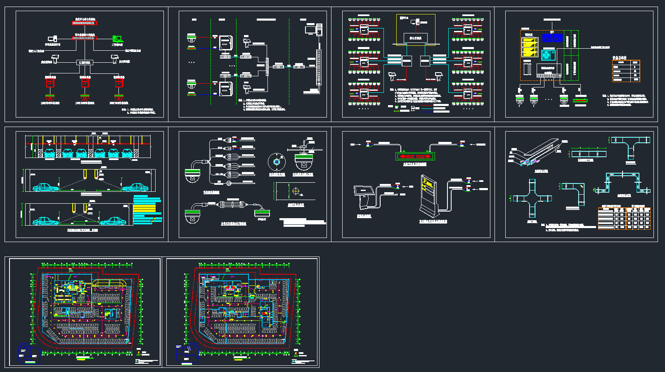Click the cyan cooling fan symbol

(x=547, y=55)
